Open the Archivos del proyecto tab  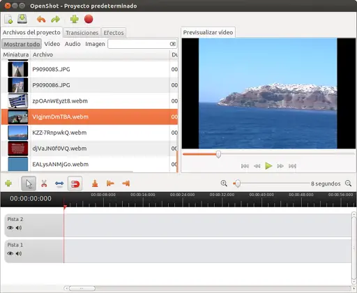(x=31, y=32)
